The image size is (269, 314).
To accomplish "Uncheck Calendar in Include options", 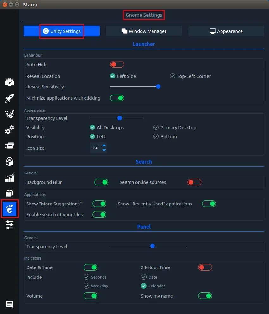I will click(x=153, y=286).
